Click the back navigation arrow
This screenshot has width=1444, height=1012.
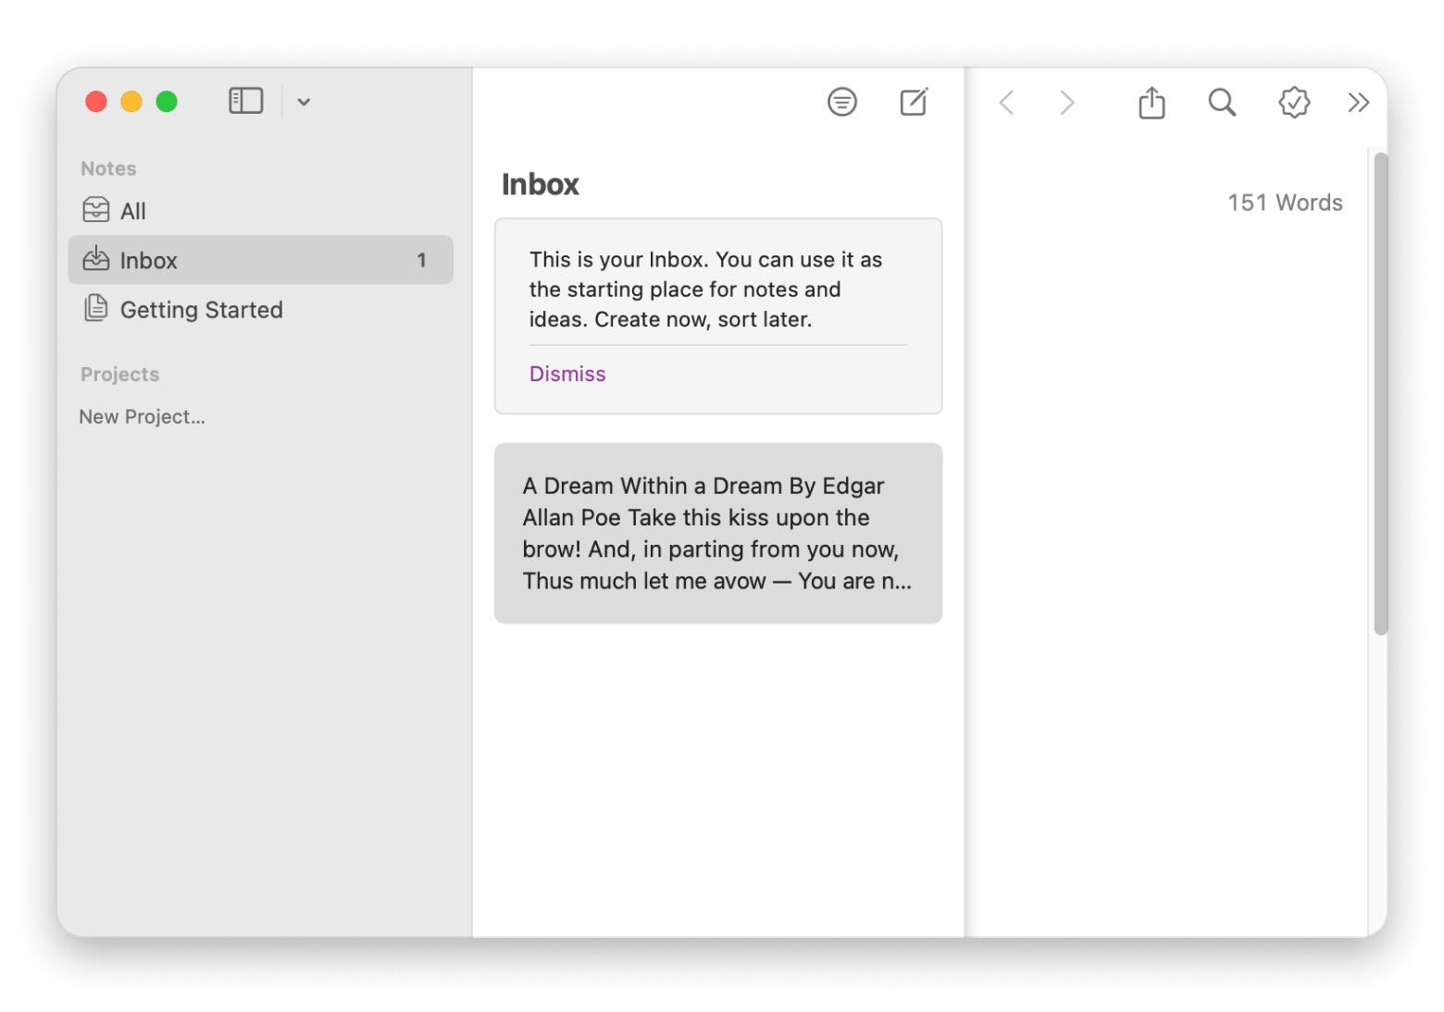tap(1006, 103)
